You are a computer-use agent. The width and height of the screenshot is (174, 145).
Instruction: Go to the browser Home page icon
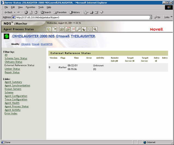36,12
